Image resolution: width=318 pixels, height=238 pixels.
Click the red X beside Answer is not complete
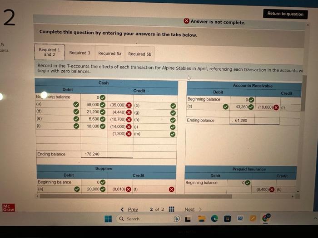[186, 21]
